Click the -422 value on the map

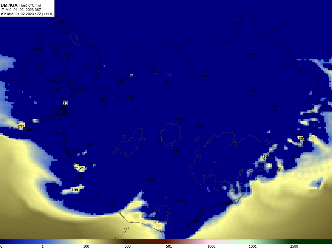[x=38, y=49]
